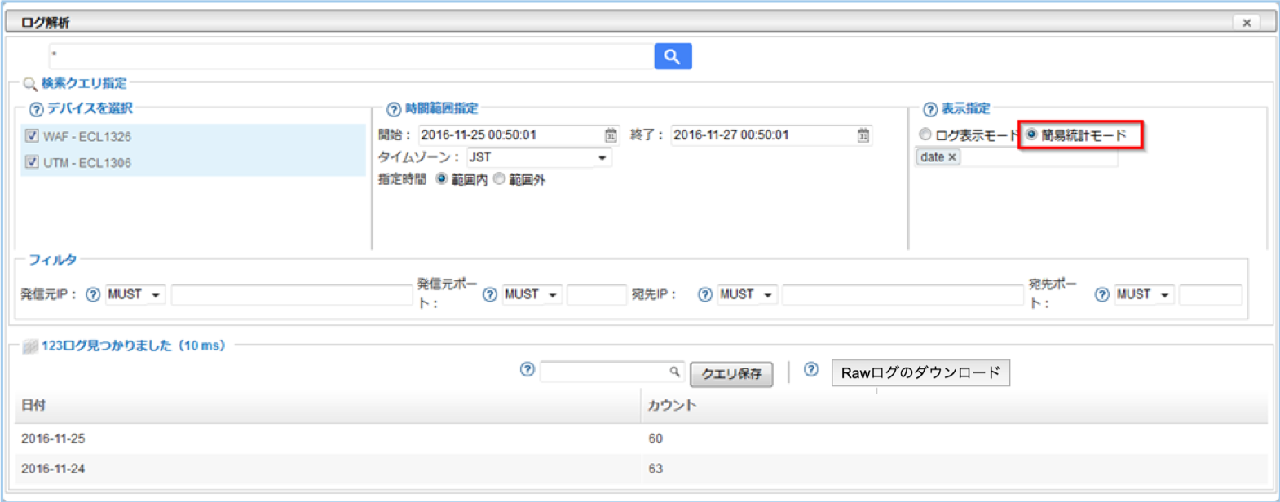Open help icon for 時間範囲指定
Image resolution: width=1280 pixels, height=502 pixels.
394,109
